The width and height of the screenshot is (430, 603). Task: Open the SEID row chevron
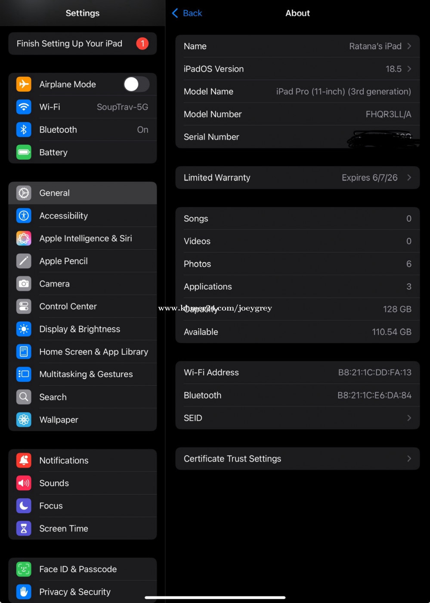409,418
